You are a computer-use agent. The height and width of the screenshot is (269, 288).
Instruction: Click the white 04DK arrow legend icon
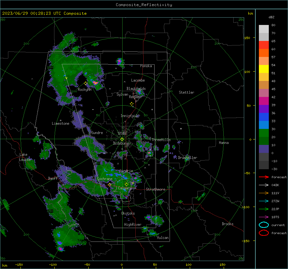(x=264, y=185)
